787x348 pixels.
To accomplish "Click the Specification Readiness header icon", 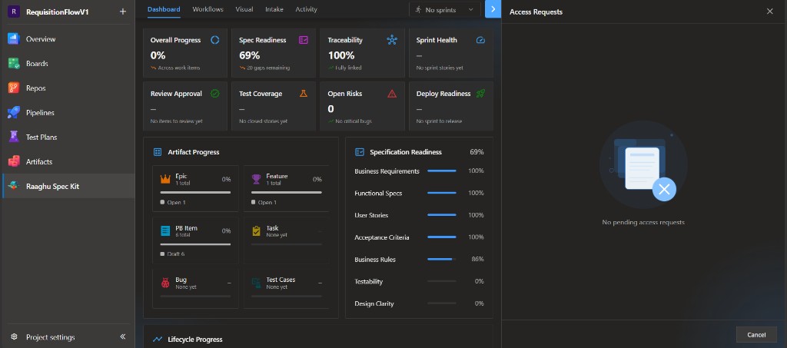I will coord(360,152).
